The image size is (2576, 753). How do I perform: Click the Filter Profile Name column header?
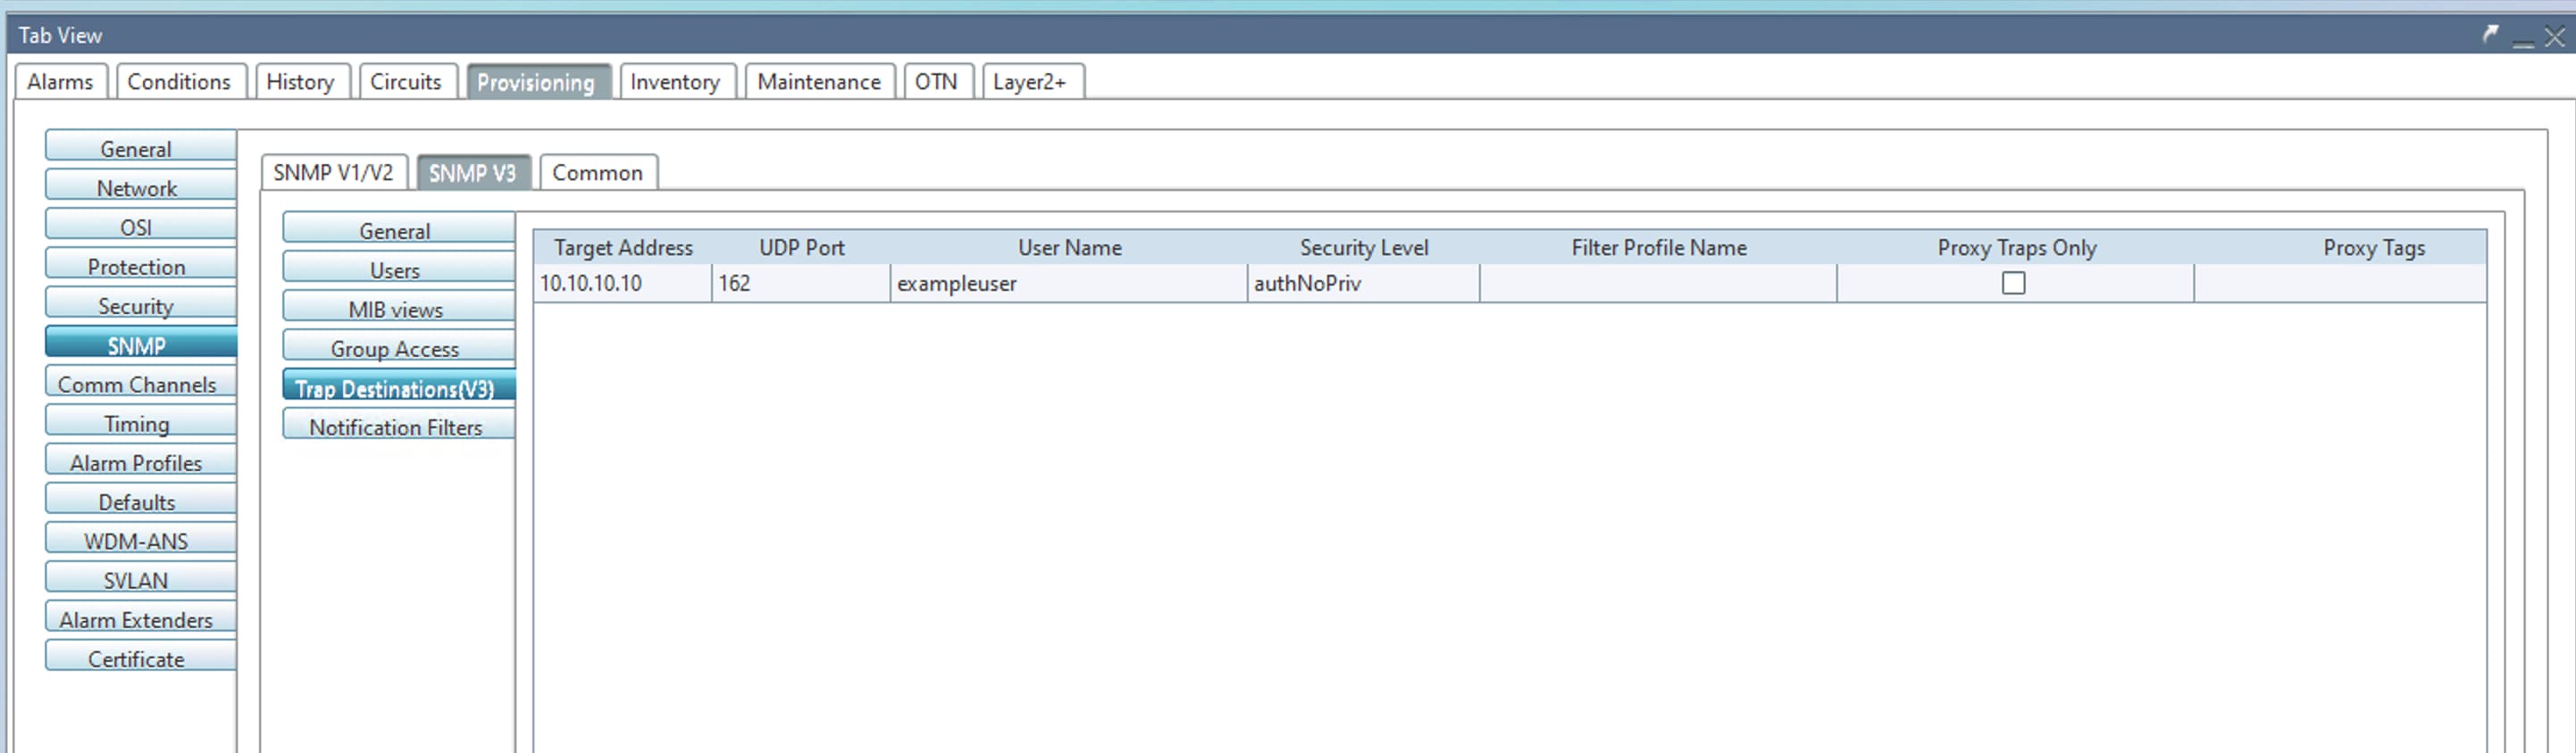[1658, 248]
